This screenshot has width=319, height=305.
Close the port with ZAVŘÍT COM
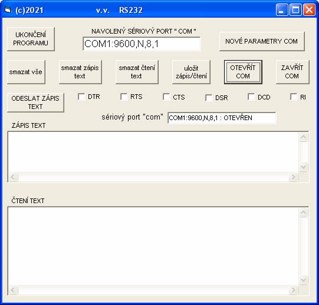(x=292, y=72)
